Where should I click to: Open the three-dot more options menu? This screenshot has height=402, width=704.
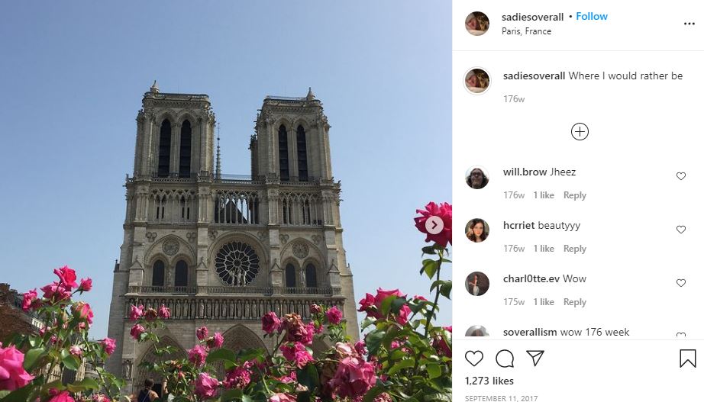coord(689,24)
